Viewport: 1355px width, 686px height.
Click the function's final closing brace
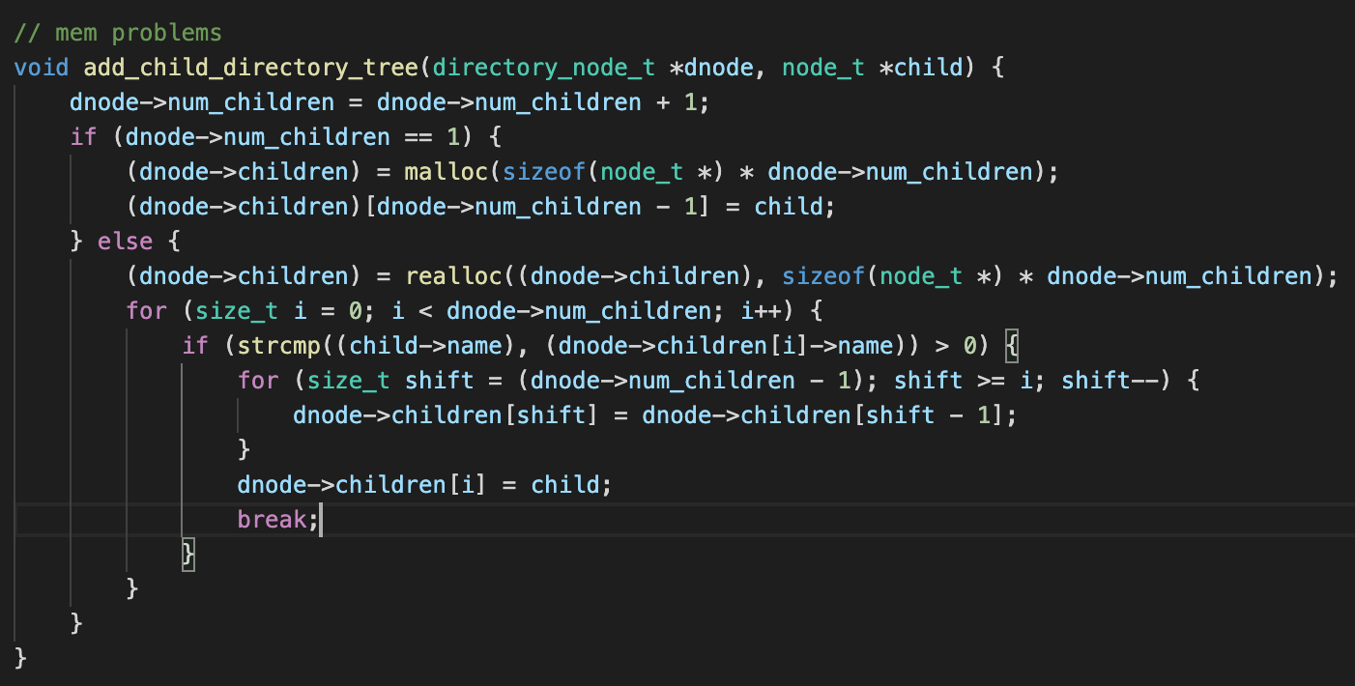21,658
